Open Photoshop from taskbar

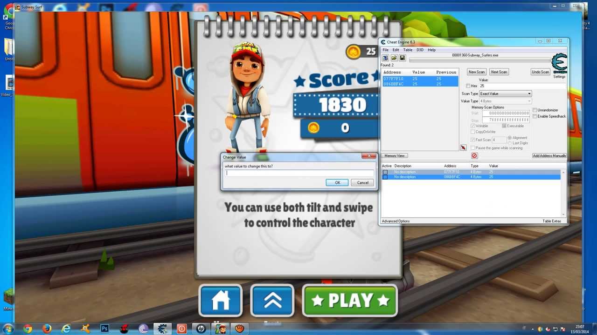pos(104,329)
